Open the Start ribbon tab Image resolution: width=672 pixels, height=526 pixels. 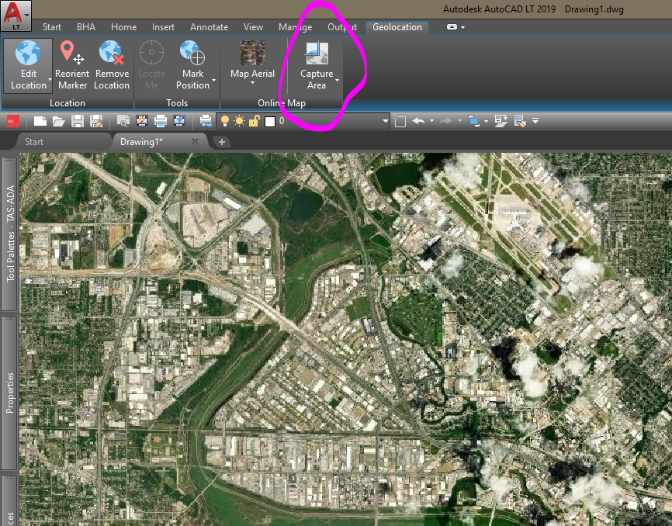(52, 27)
